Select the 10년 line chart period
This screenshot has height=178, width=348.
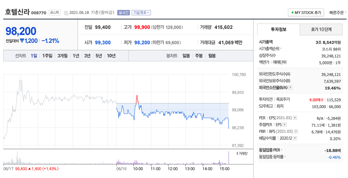pyautogui.click(x=111, y=56)
